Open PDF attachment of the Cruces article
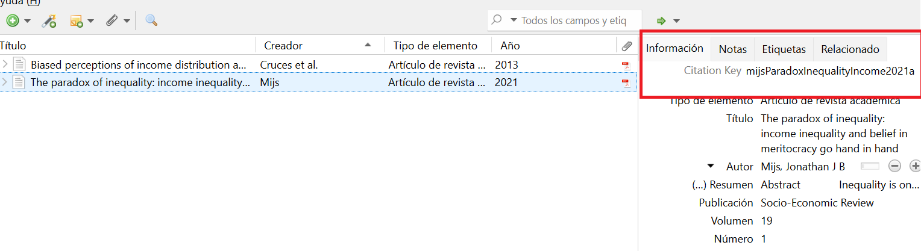The image size is (921, 251). 626,65
